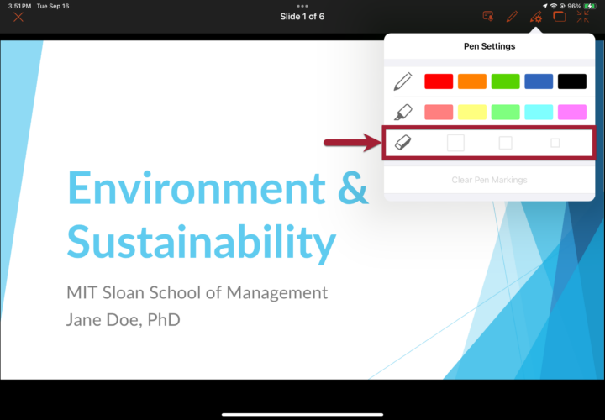Image resolution: width=605 pixels, height=420 pixels.
Task: Pick the magenta highlighter color
Action: point(572,112)
